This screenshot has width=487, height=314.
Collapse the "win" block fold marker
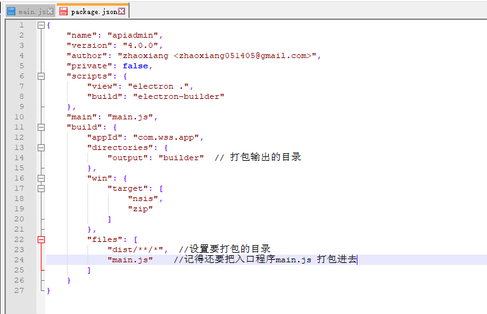(41, 178)
